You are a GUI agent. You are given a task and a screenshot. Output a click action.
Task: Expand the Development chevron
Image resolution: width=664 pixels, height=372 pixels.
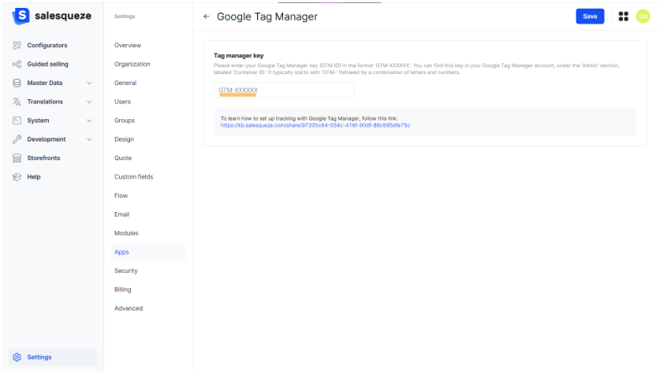(89, 139)
